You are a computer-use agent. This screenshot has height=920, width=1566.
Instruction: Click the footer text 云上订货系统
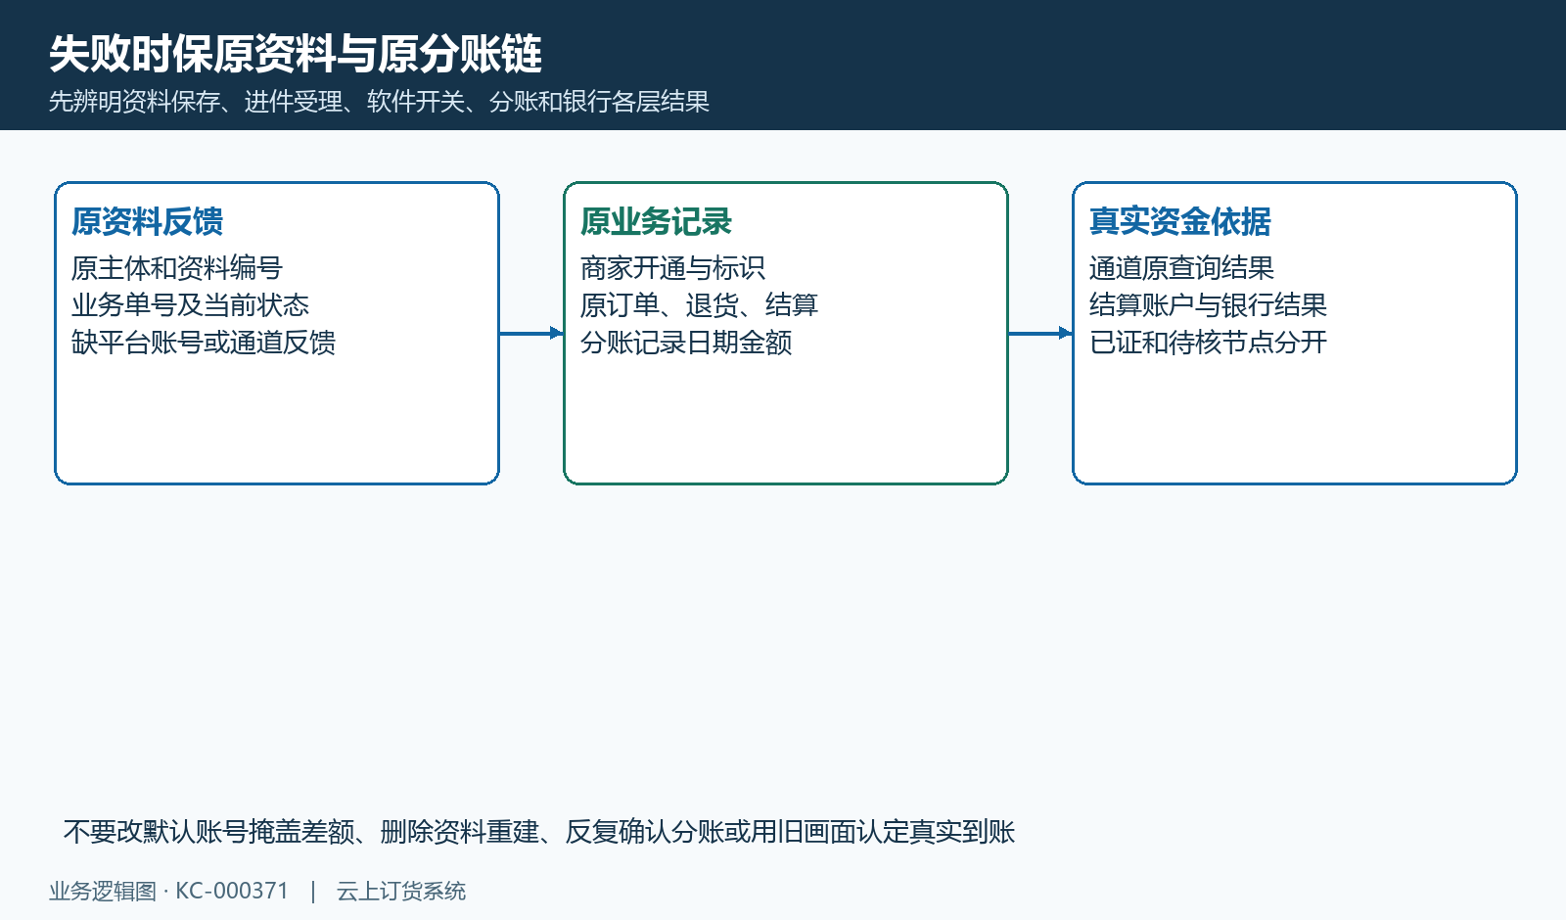[x=401, y=891]
